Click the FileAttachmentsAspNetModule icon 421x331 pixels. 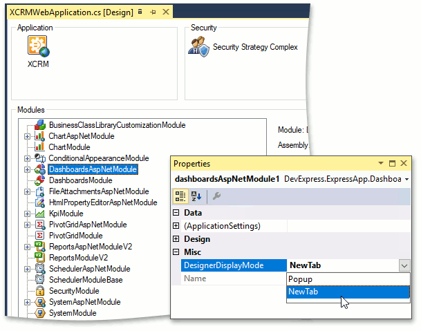tap(40, 191)
